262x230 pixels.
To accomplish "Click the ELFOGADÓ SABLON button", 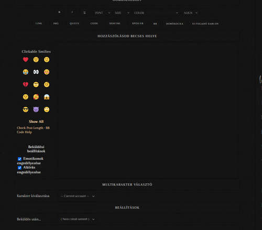I will 205,24.
